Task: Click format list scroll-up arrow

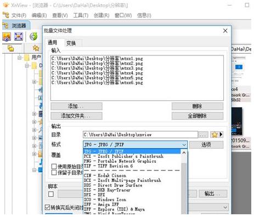Action: click(x=184, y=152)
